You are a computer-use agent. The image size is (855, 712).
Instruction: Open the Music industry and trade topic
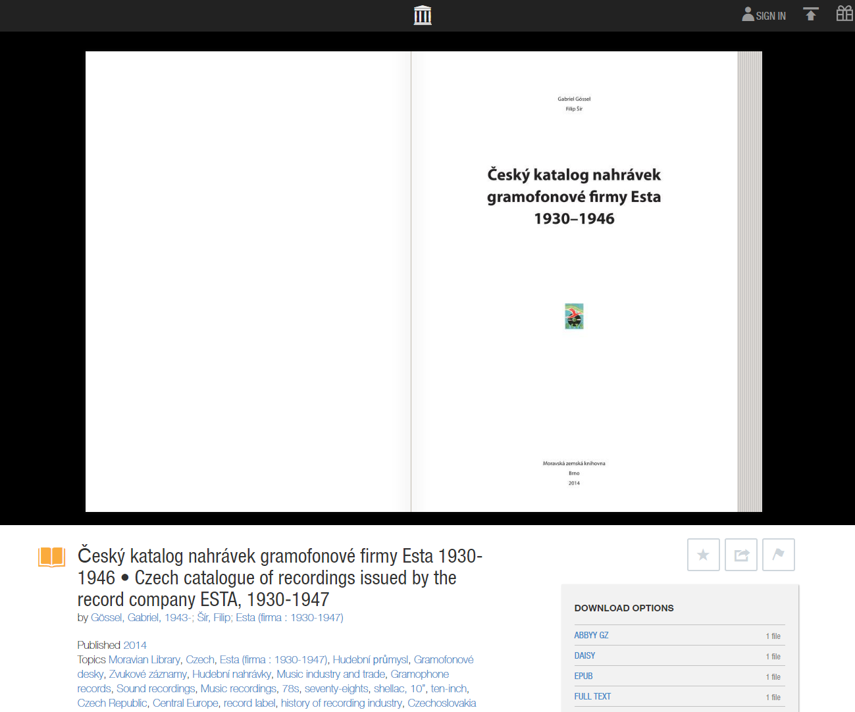click(x=331, y=674)
